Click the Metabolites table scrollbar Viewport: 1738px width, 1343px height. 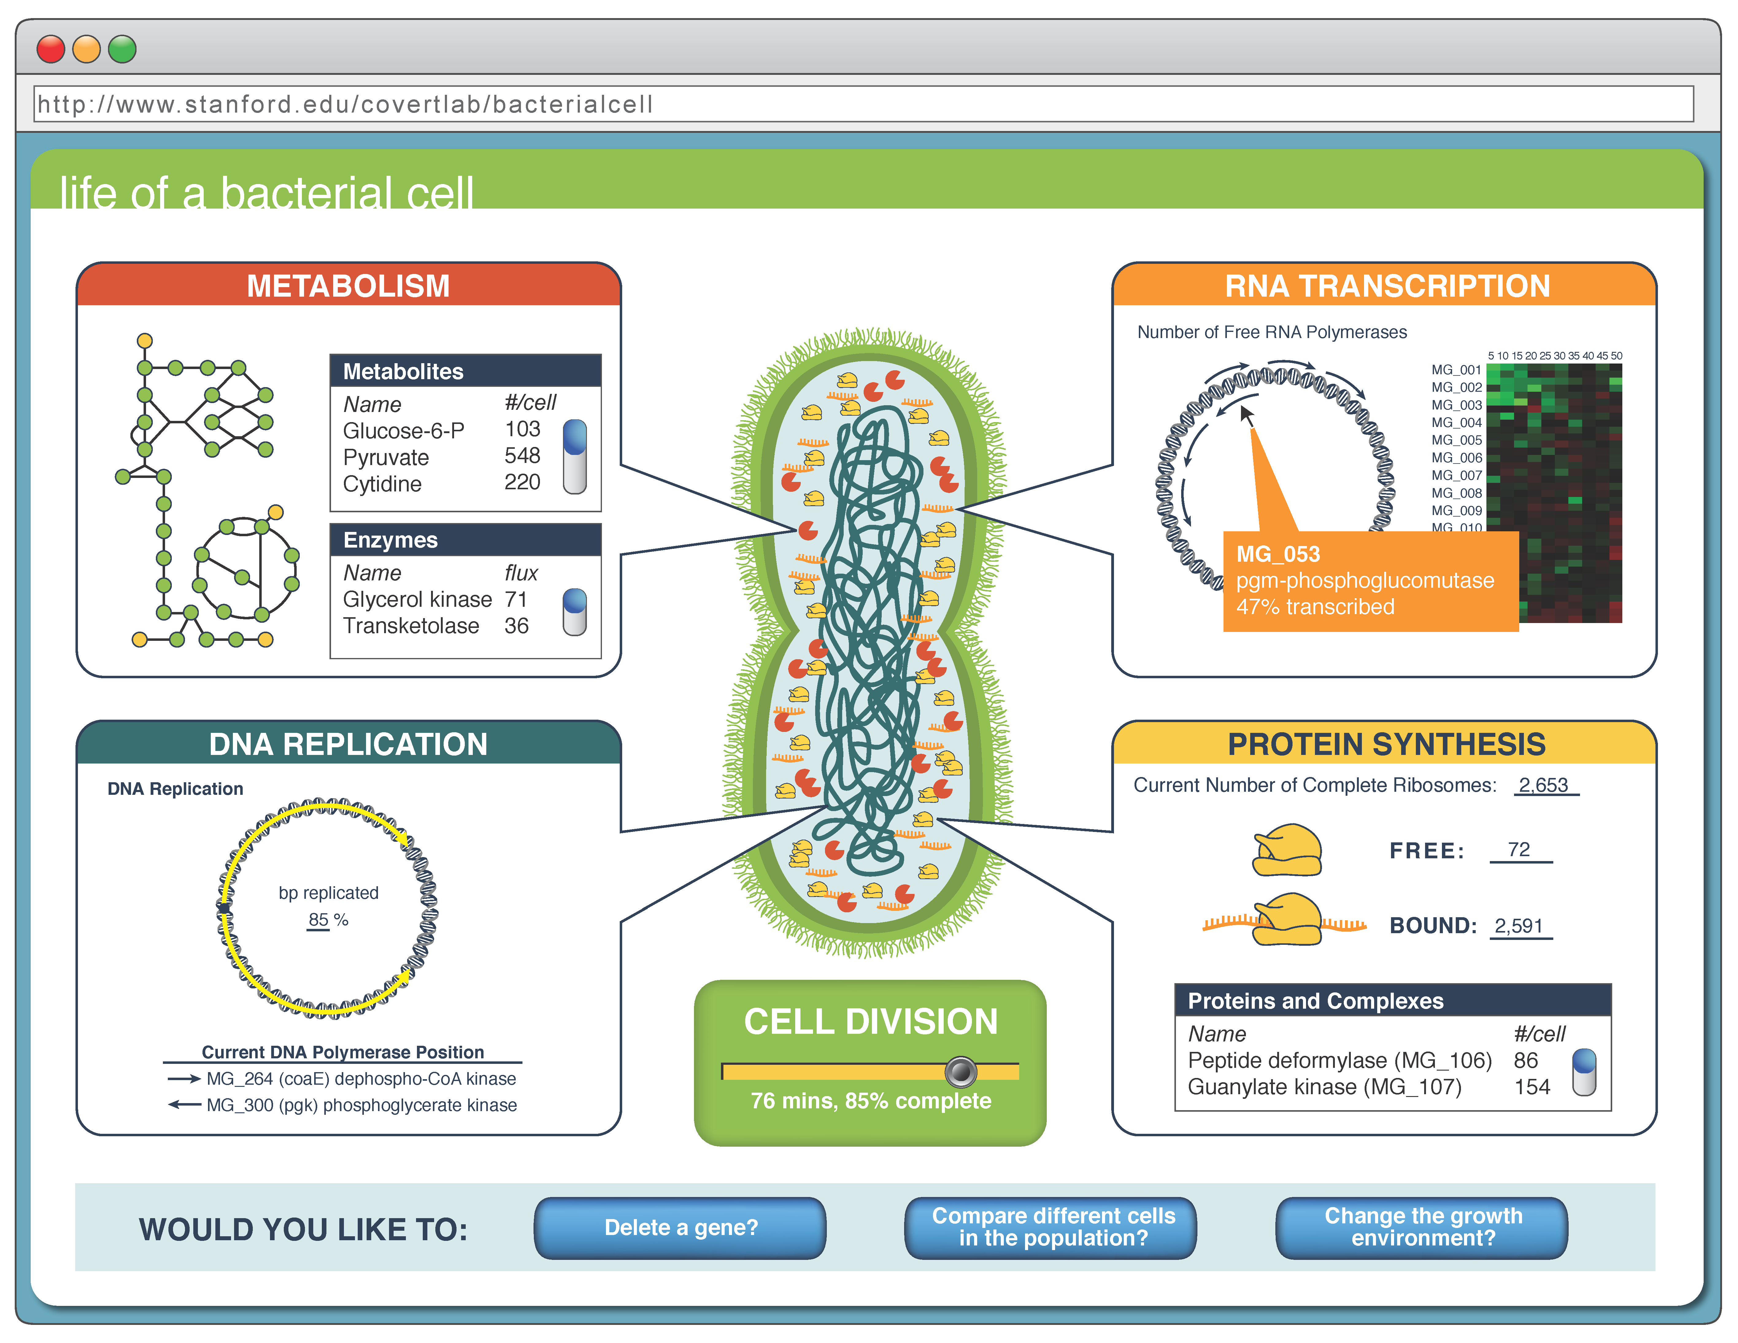pos(575,457)
